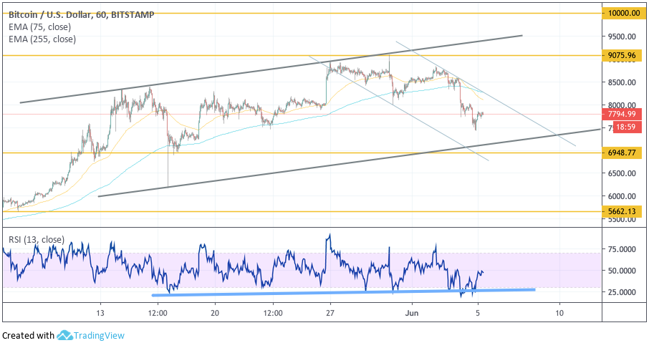This screenshot has height=348, width=649.
Task: Click the date label 10 on time axis
Action: point(559,313)
